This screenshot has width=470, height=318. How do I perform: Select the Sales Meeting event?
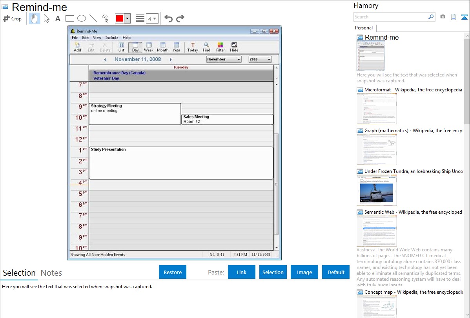(227, 119)
